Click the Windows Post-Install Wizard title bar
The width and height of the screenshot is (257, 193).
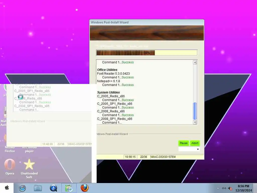[147, 22]
